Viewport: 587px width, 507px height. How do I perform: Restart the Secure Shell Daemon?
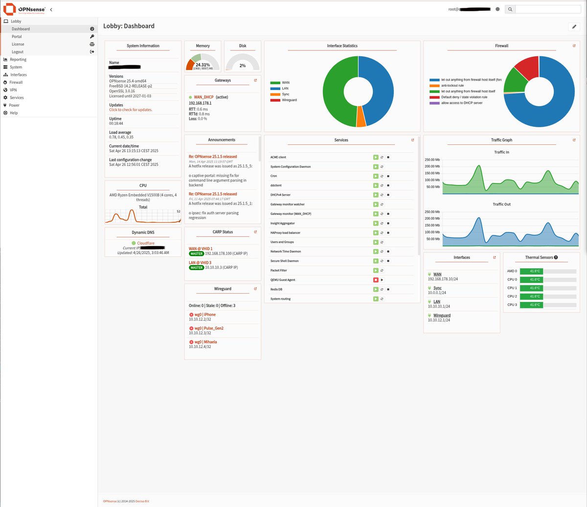tap(382, 261)
